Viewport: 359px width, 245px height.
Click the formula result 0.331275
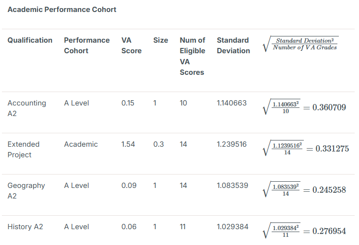click(332, 149)
